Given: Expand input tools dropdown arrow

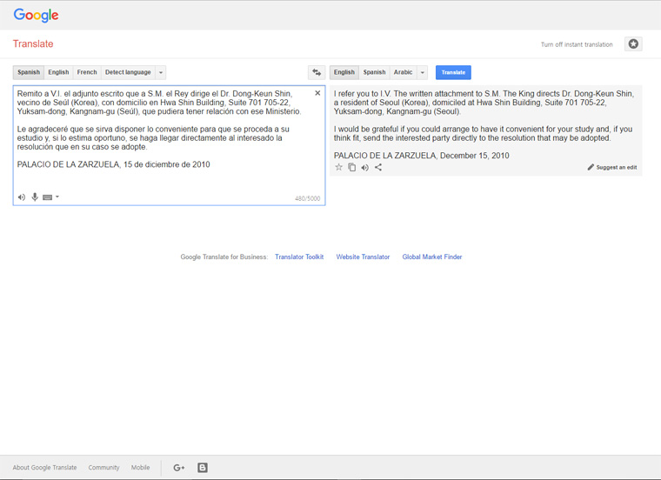Looking at the screenshot, I should pyautogui.click(x=57, y=197).
